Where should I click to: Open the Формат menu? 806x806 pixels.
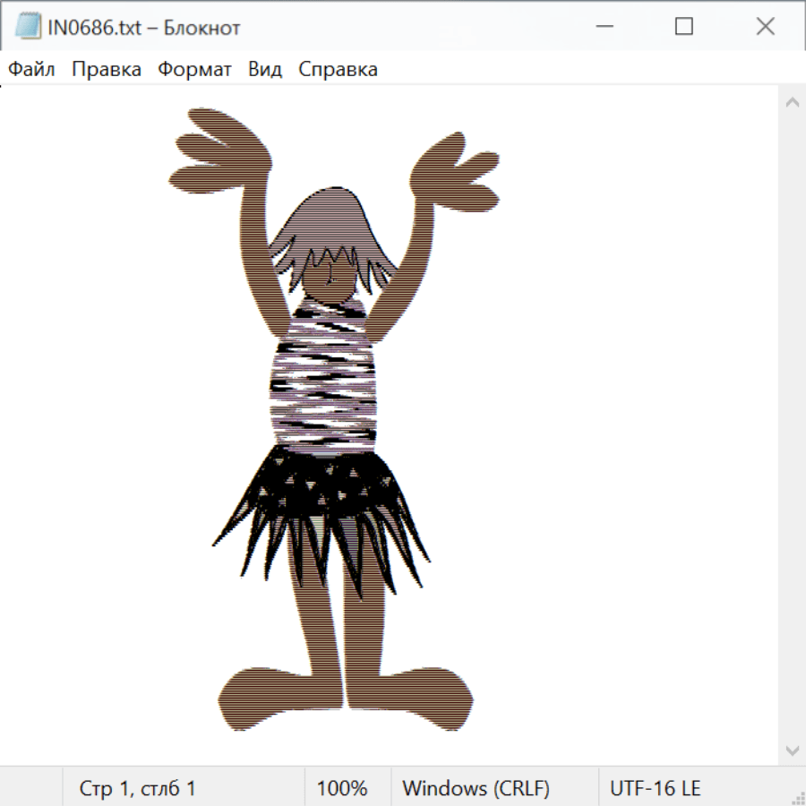click(x=194, y=70)
